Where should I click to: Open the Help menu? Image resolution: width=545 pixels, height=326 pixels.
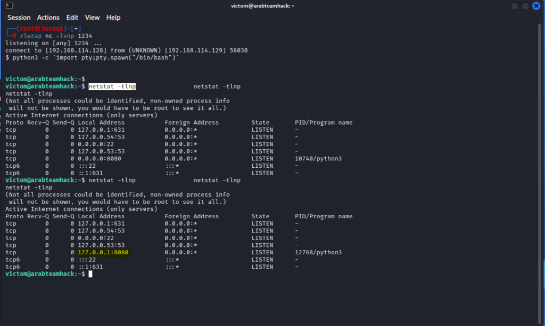(113, 18)
